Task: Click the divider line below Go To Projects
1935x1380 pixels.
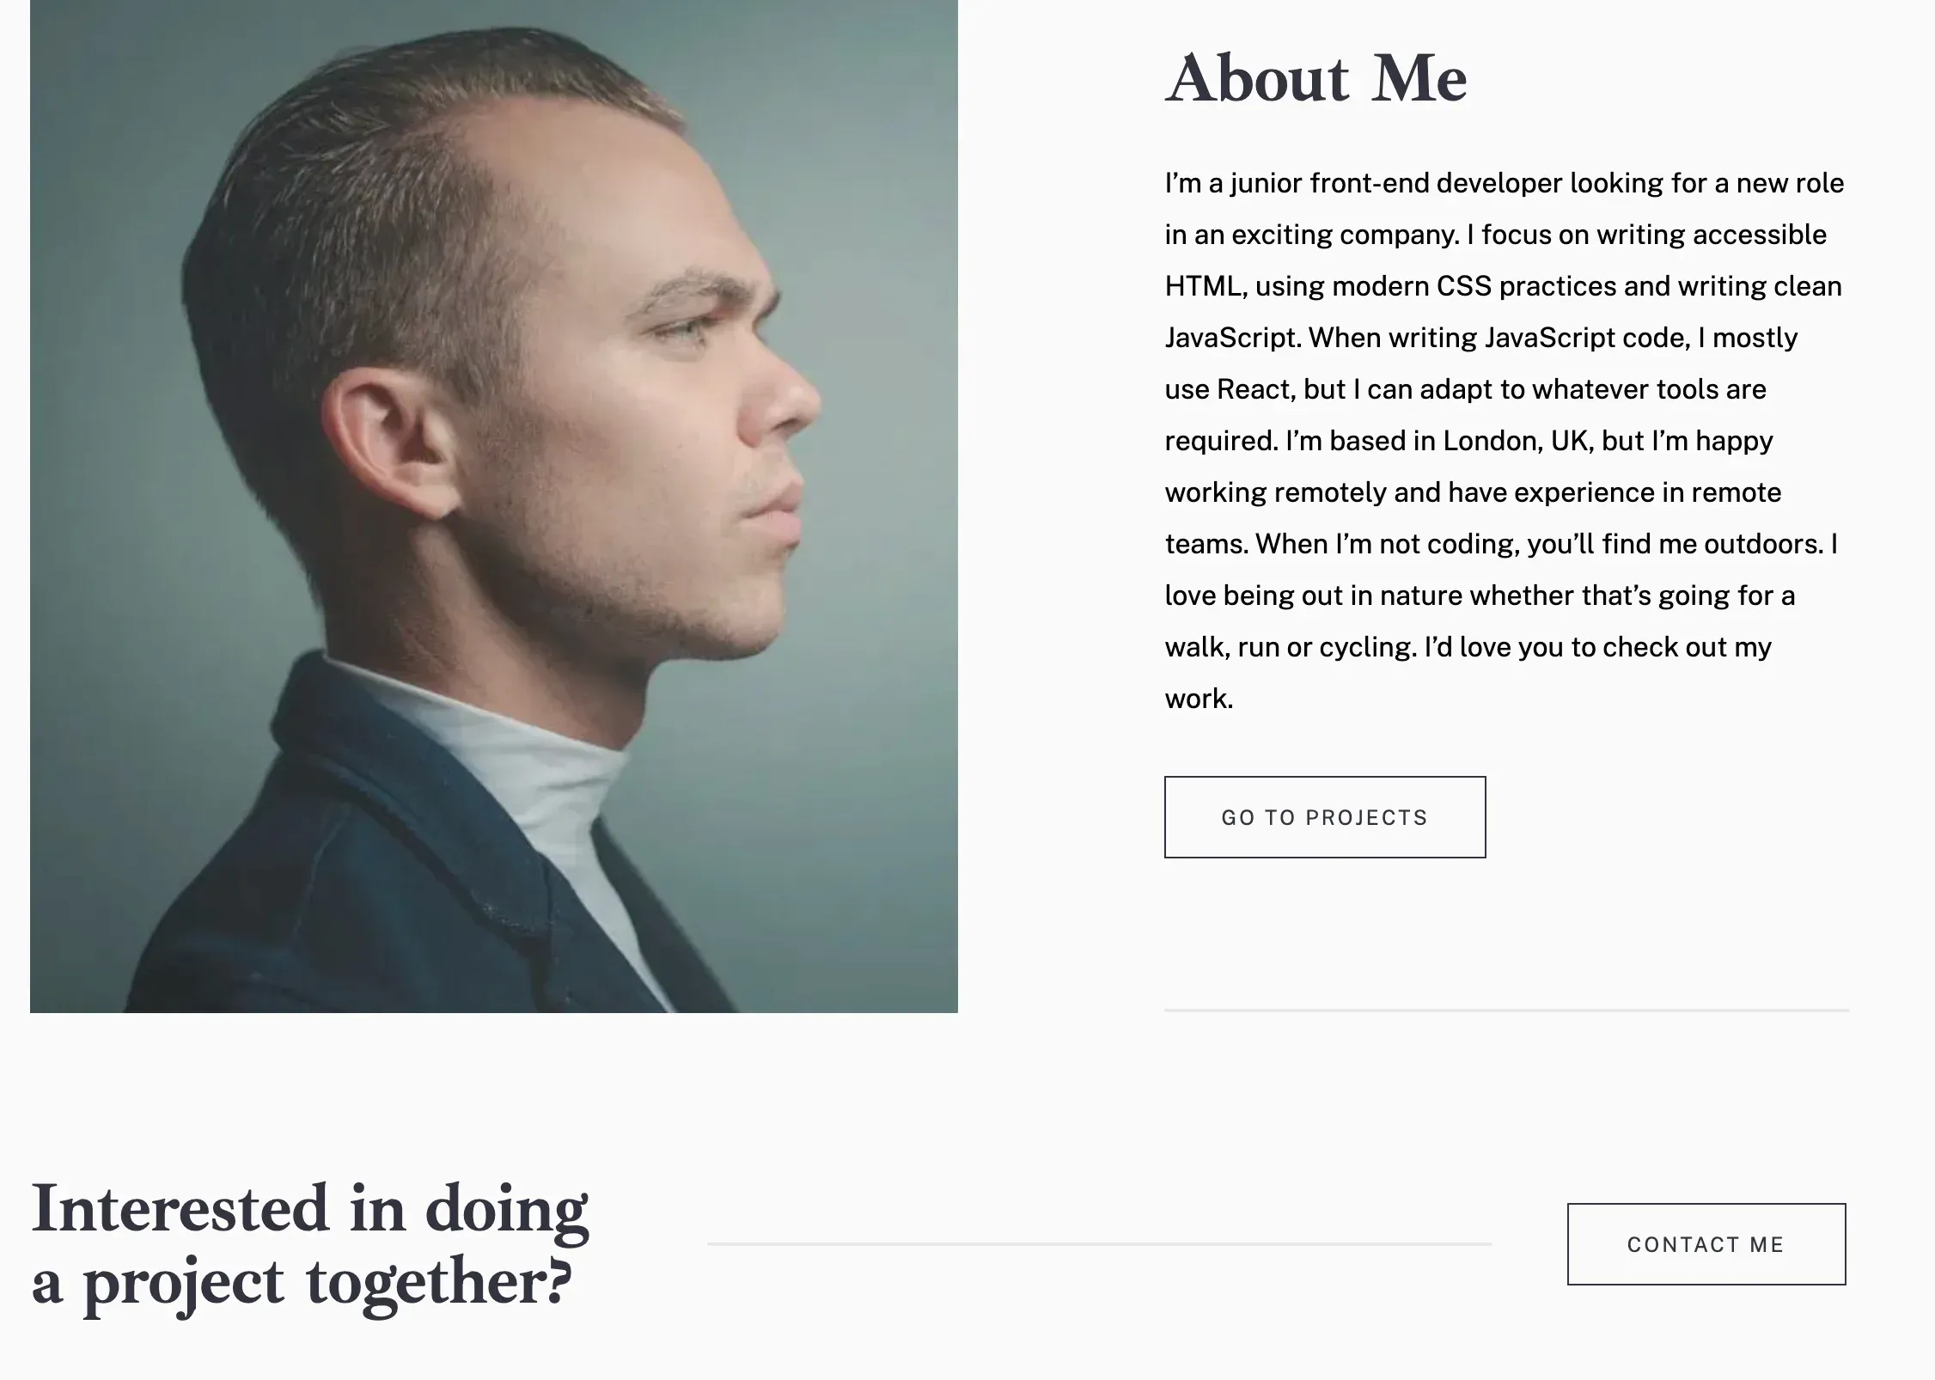Action: coord(1506,1011)
